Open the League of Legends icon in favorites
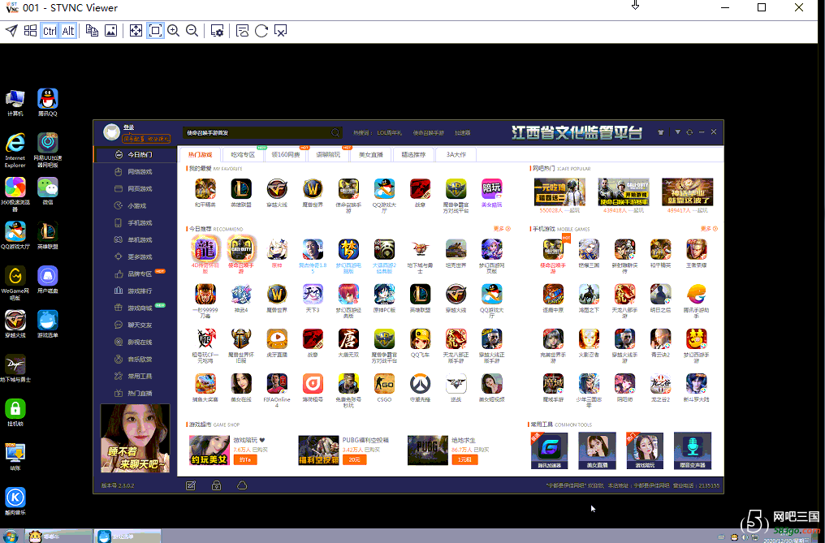 [241, 189]
